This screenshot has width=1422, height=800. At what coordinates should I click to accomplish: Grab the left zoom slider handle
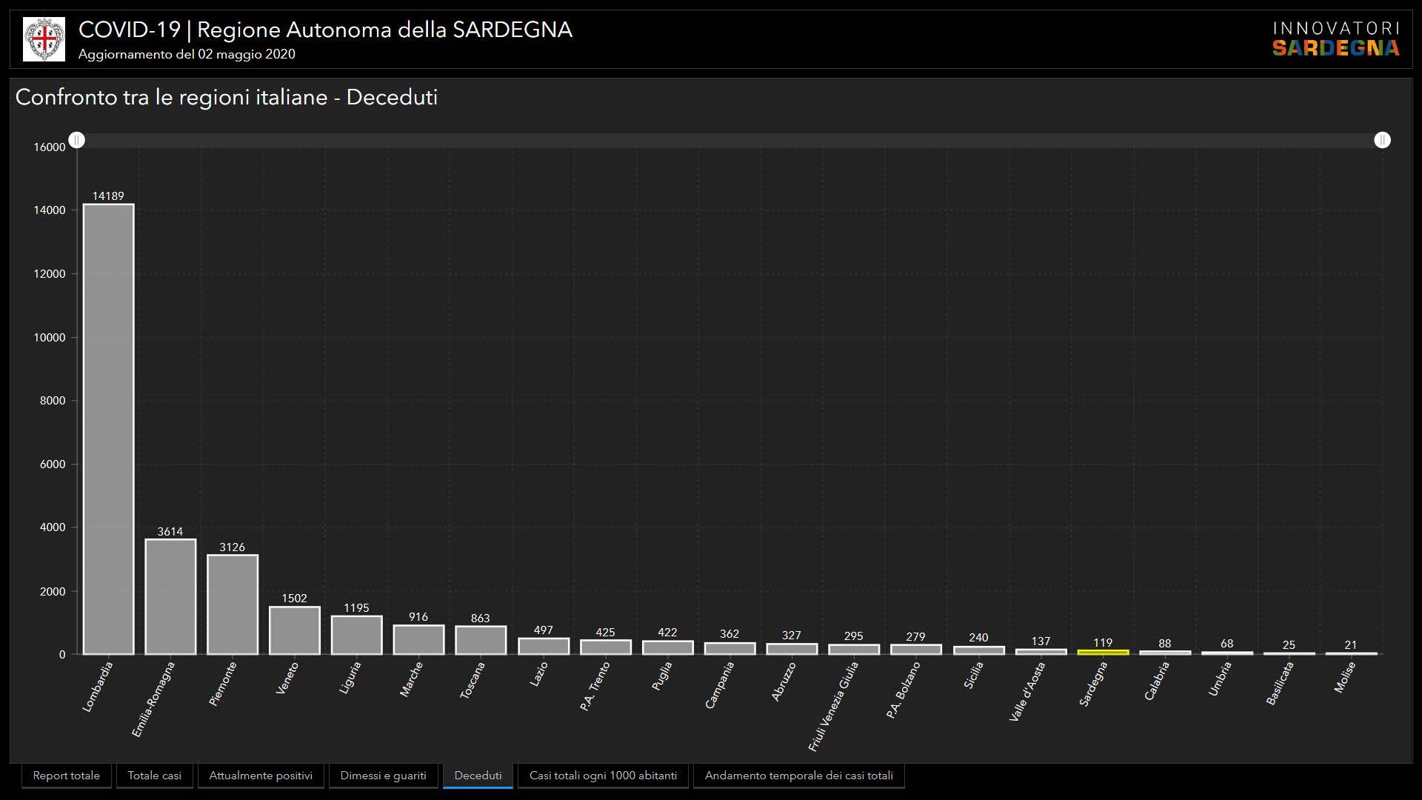77,140
